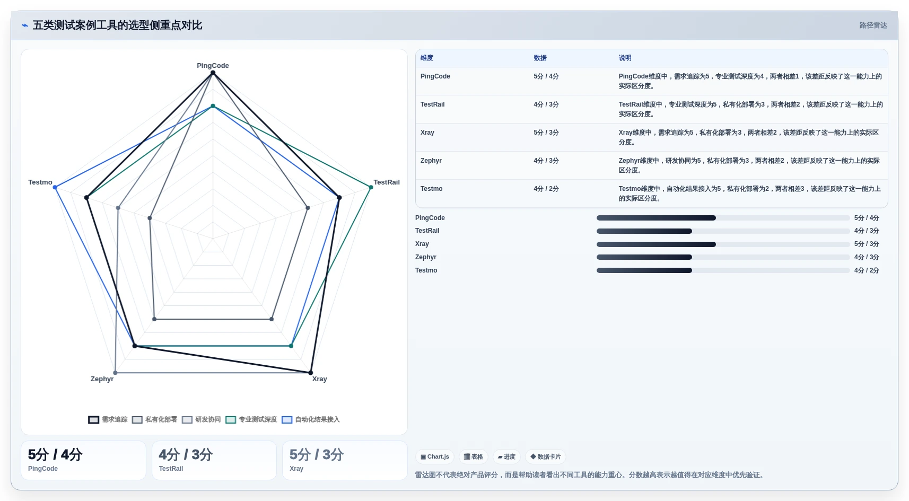Click the blue data point at Testmo vertex
909x501 pixels.
[55, 188]
